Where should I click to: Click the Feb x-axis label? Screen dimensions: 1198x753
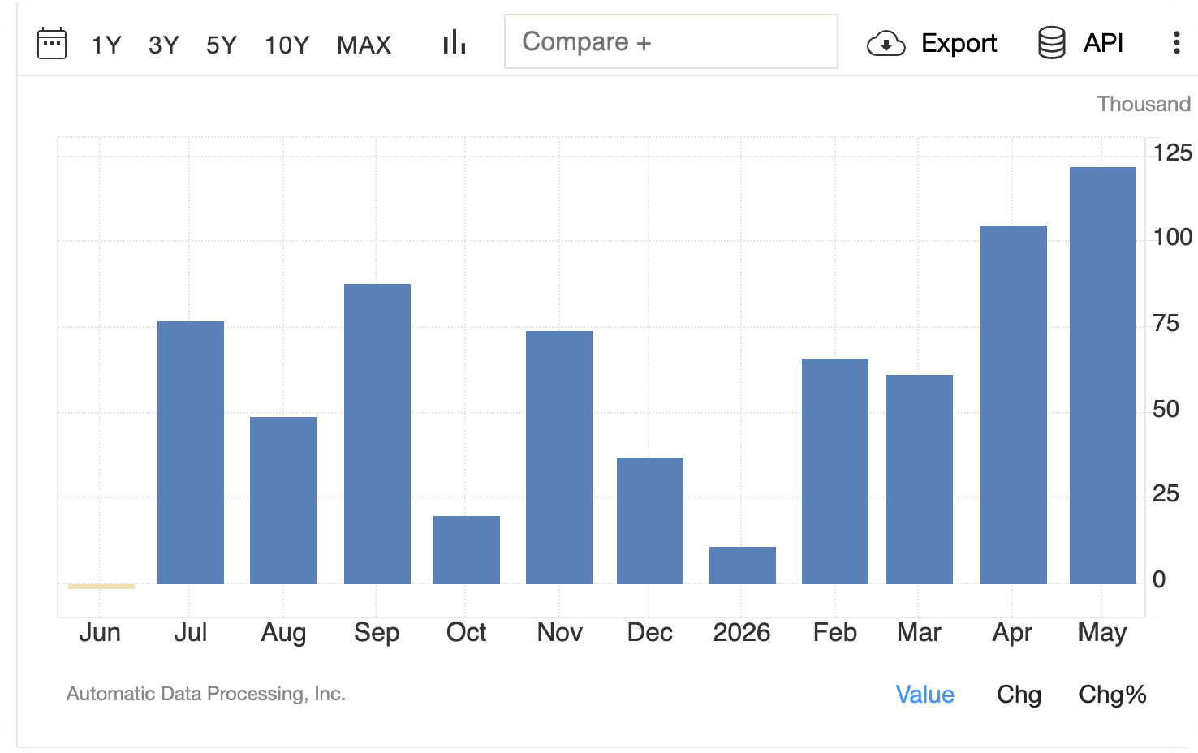point(835,632)
